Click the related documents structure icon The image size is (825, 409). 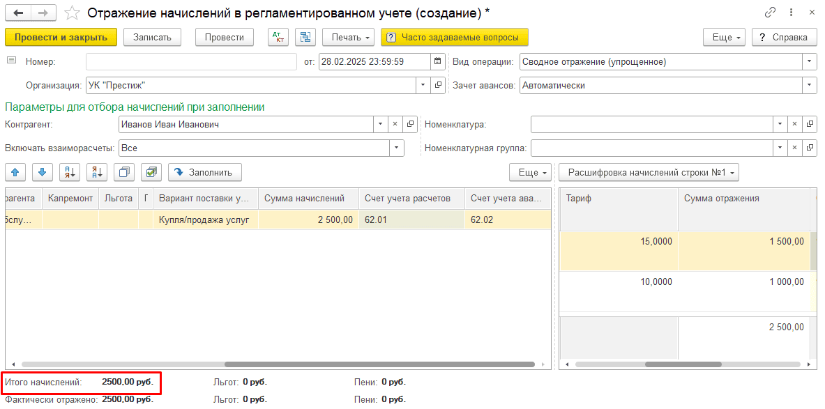point(305,37)
